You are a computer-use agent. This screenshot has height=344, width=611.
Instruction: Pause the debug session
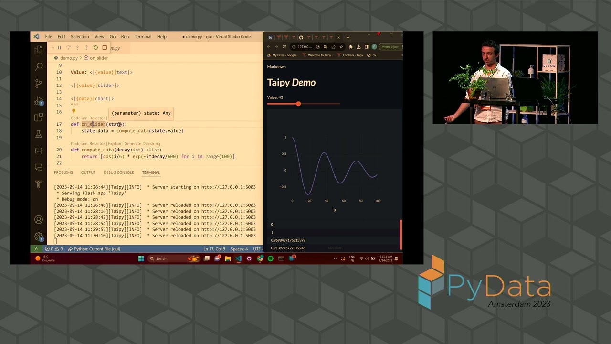click(x=59, y=48)
